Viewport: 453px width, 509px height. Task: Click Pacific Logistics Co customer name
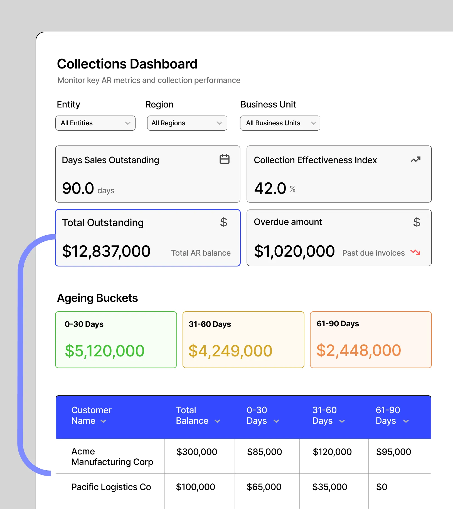(x=111, y=487)
